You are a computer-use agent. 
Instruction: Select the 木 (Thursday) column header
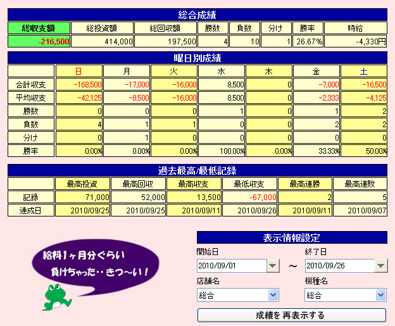click(269, 71)
